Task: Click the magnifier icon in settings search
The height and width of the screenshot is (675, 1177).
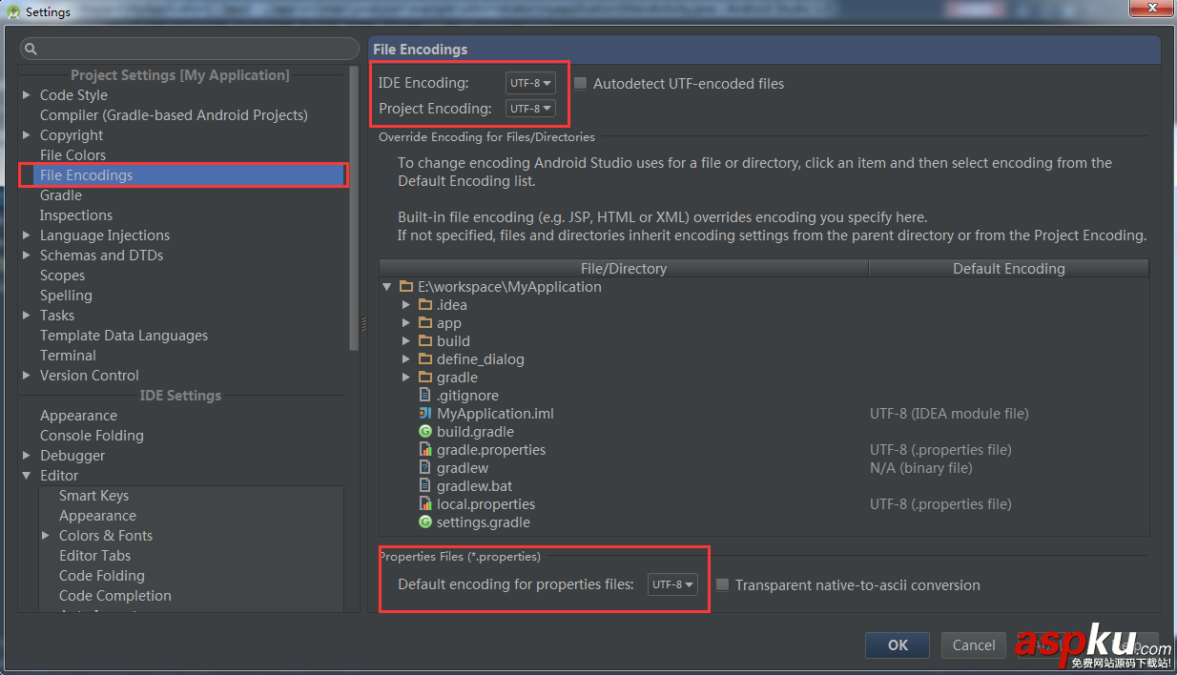Action: coord(31,48)
